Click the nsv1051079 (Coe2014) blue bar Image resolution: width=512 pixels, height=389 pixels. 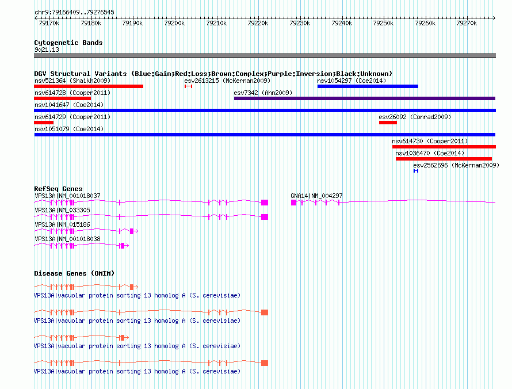pyautogui.click(x=265, y=135)
